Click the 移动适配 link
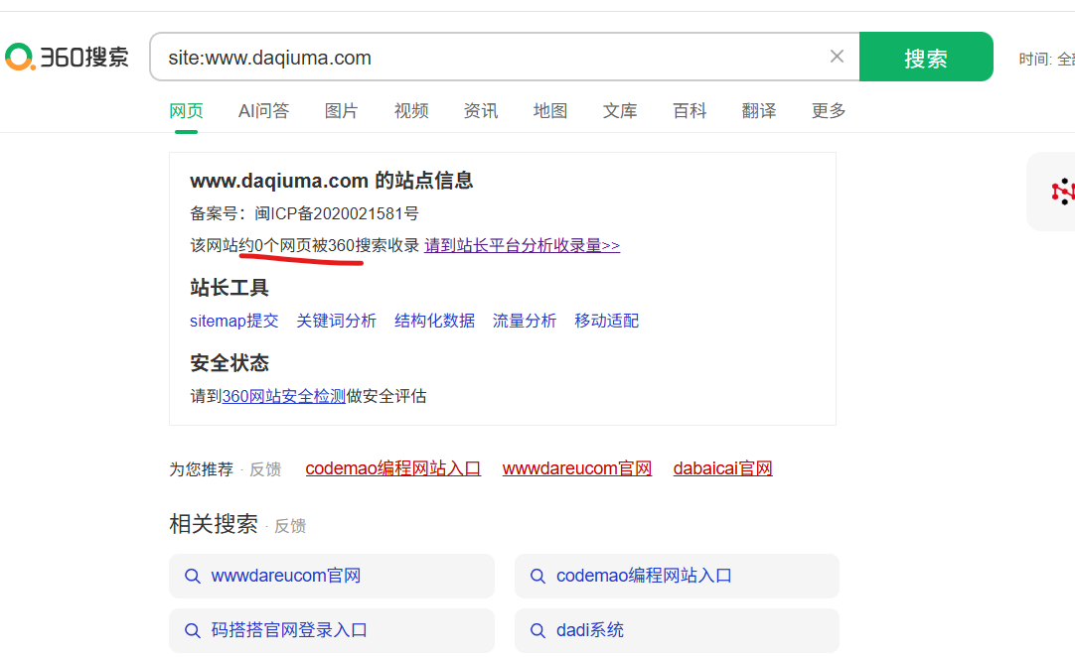 point(607,321)
